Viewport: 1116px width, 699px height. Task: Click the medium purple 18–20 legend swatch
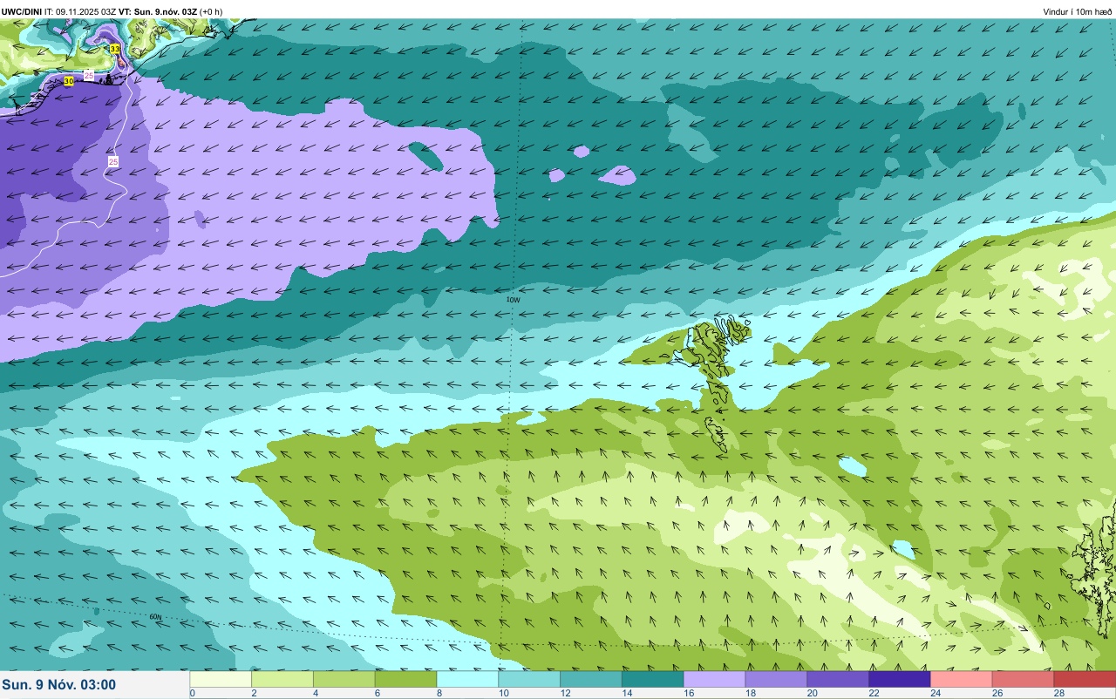pos(777,679)
